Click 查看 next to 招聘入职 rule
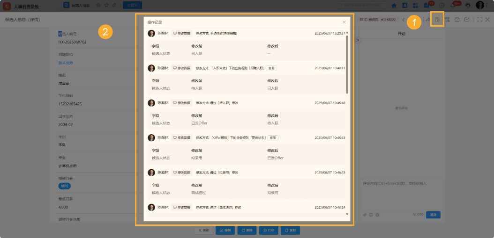Viewport: 494px width, 238px height. click(271, 68)
